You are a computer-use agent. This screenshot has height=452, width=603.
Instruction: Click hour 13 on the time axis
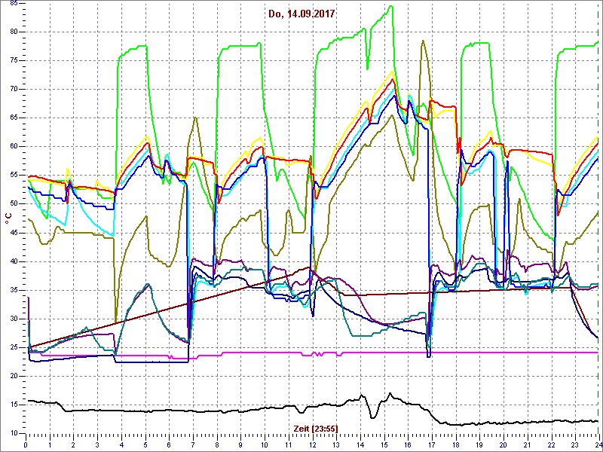pyautogui.click(x=336, y=445)
